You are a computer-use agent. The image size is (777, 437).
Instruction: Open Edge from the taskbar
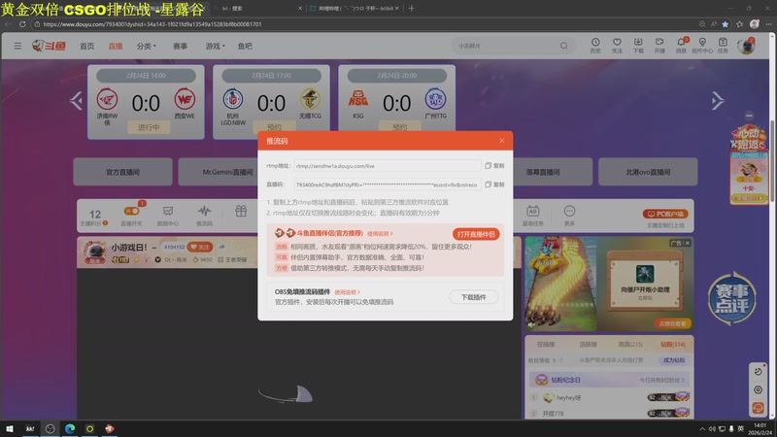pos(70,428)
